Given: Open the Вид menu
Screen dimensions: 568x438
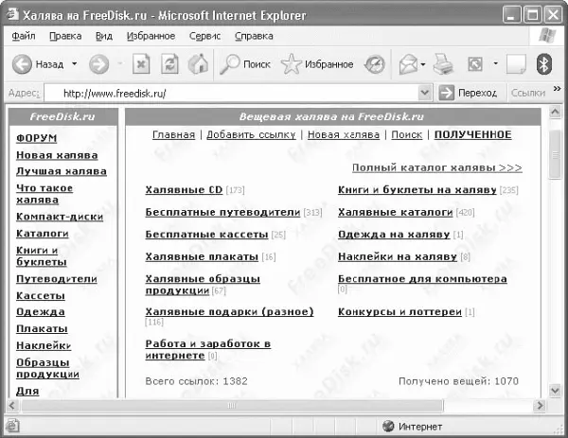Looking at the screenshot, I should [x=104, y=36].
